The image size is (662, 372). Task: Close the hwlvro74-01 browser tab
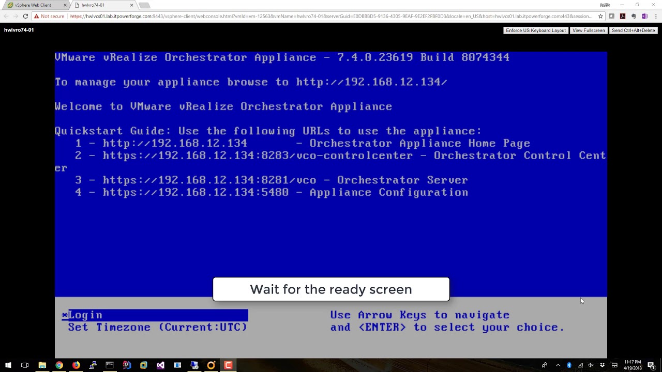[131, 5]
